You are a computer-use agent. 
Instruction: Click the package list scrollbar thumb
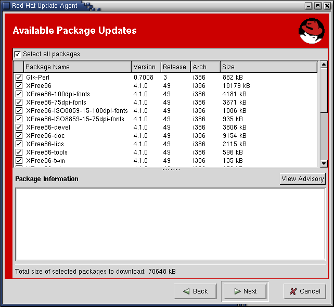pyautogui.click(x=324, y=91)
